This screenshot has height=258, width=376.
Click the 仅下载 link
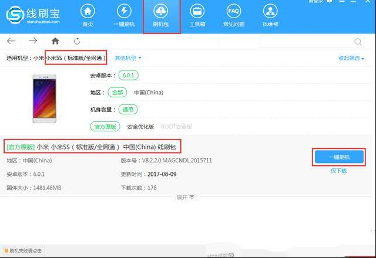point(338,171)
